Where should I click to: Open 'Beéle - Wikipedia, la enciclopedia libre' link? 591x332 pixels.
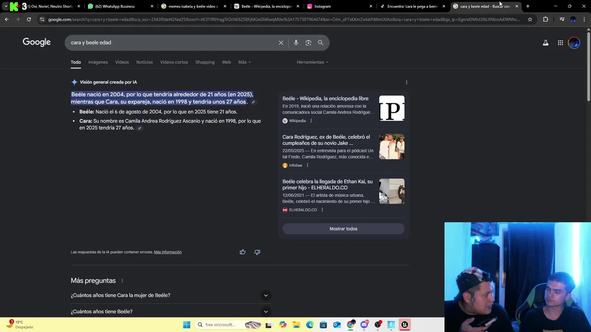[x=326, y=99]
